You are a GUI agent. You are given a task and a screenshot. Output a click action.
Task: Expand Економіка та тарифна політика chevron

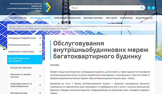40,76
